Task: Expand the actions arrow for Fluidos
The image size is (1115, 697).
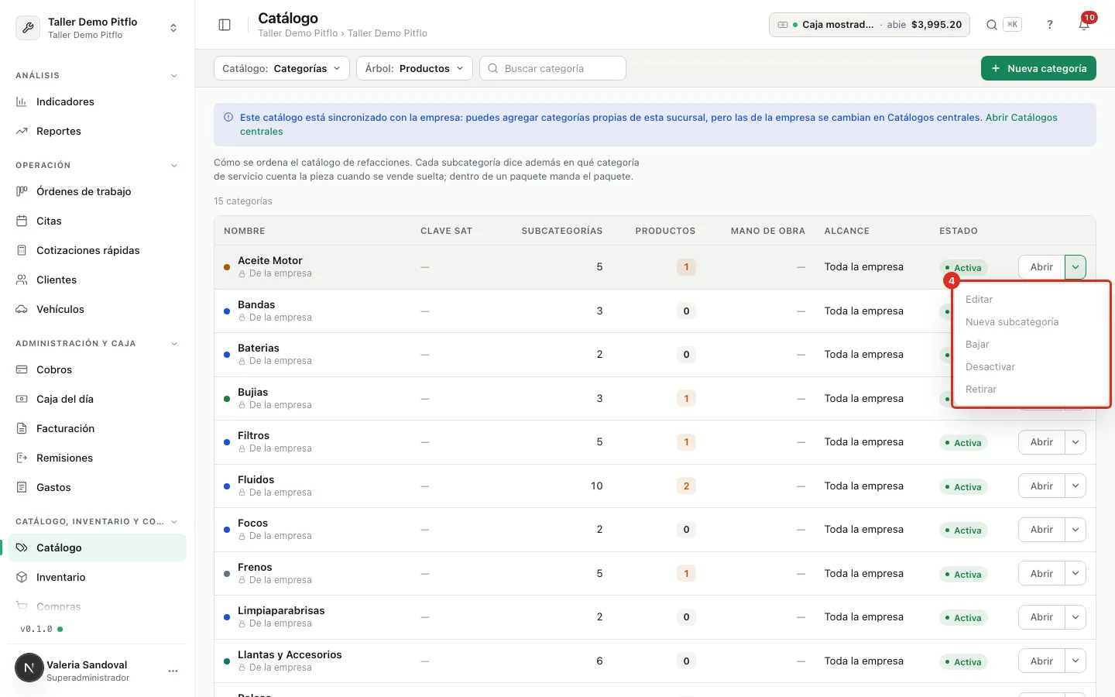Action: [1076, 486]
